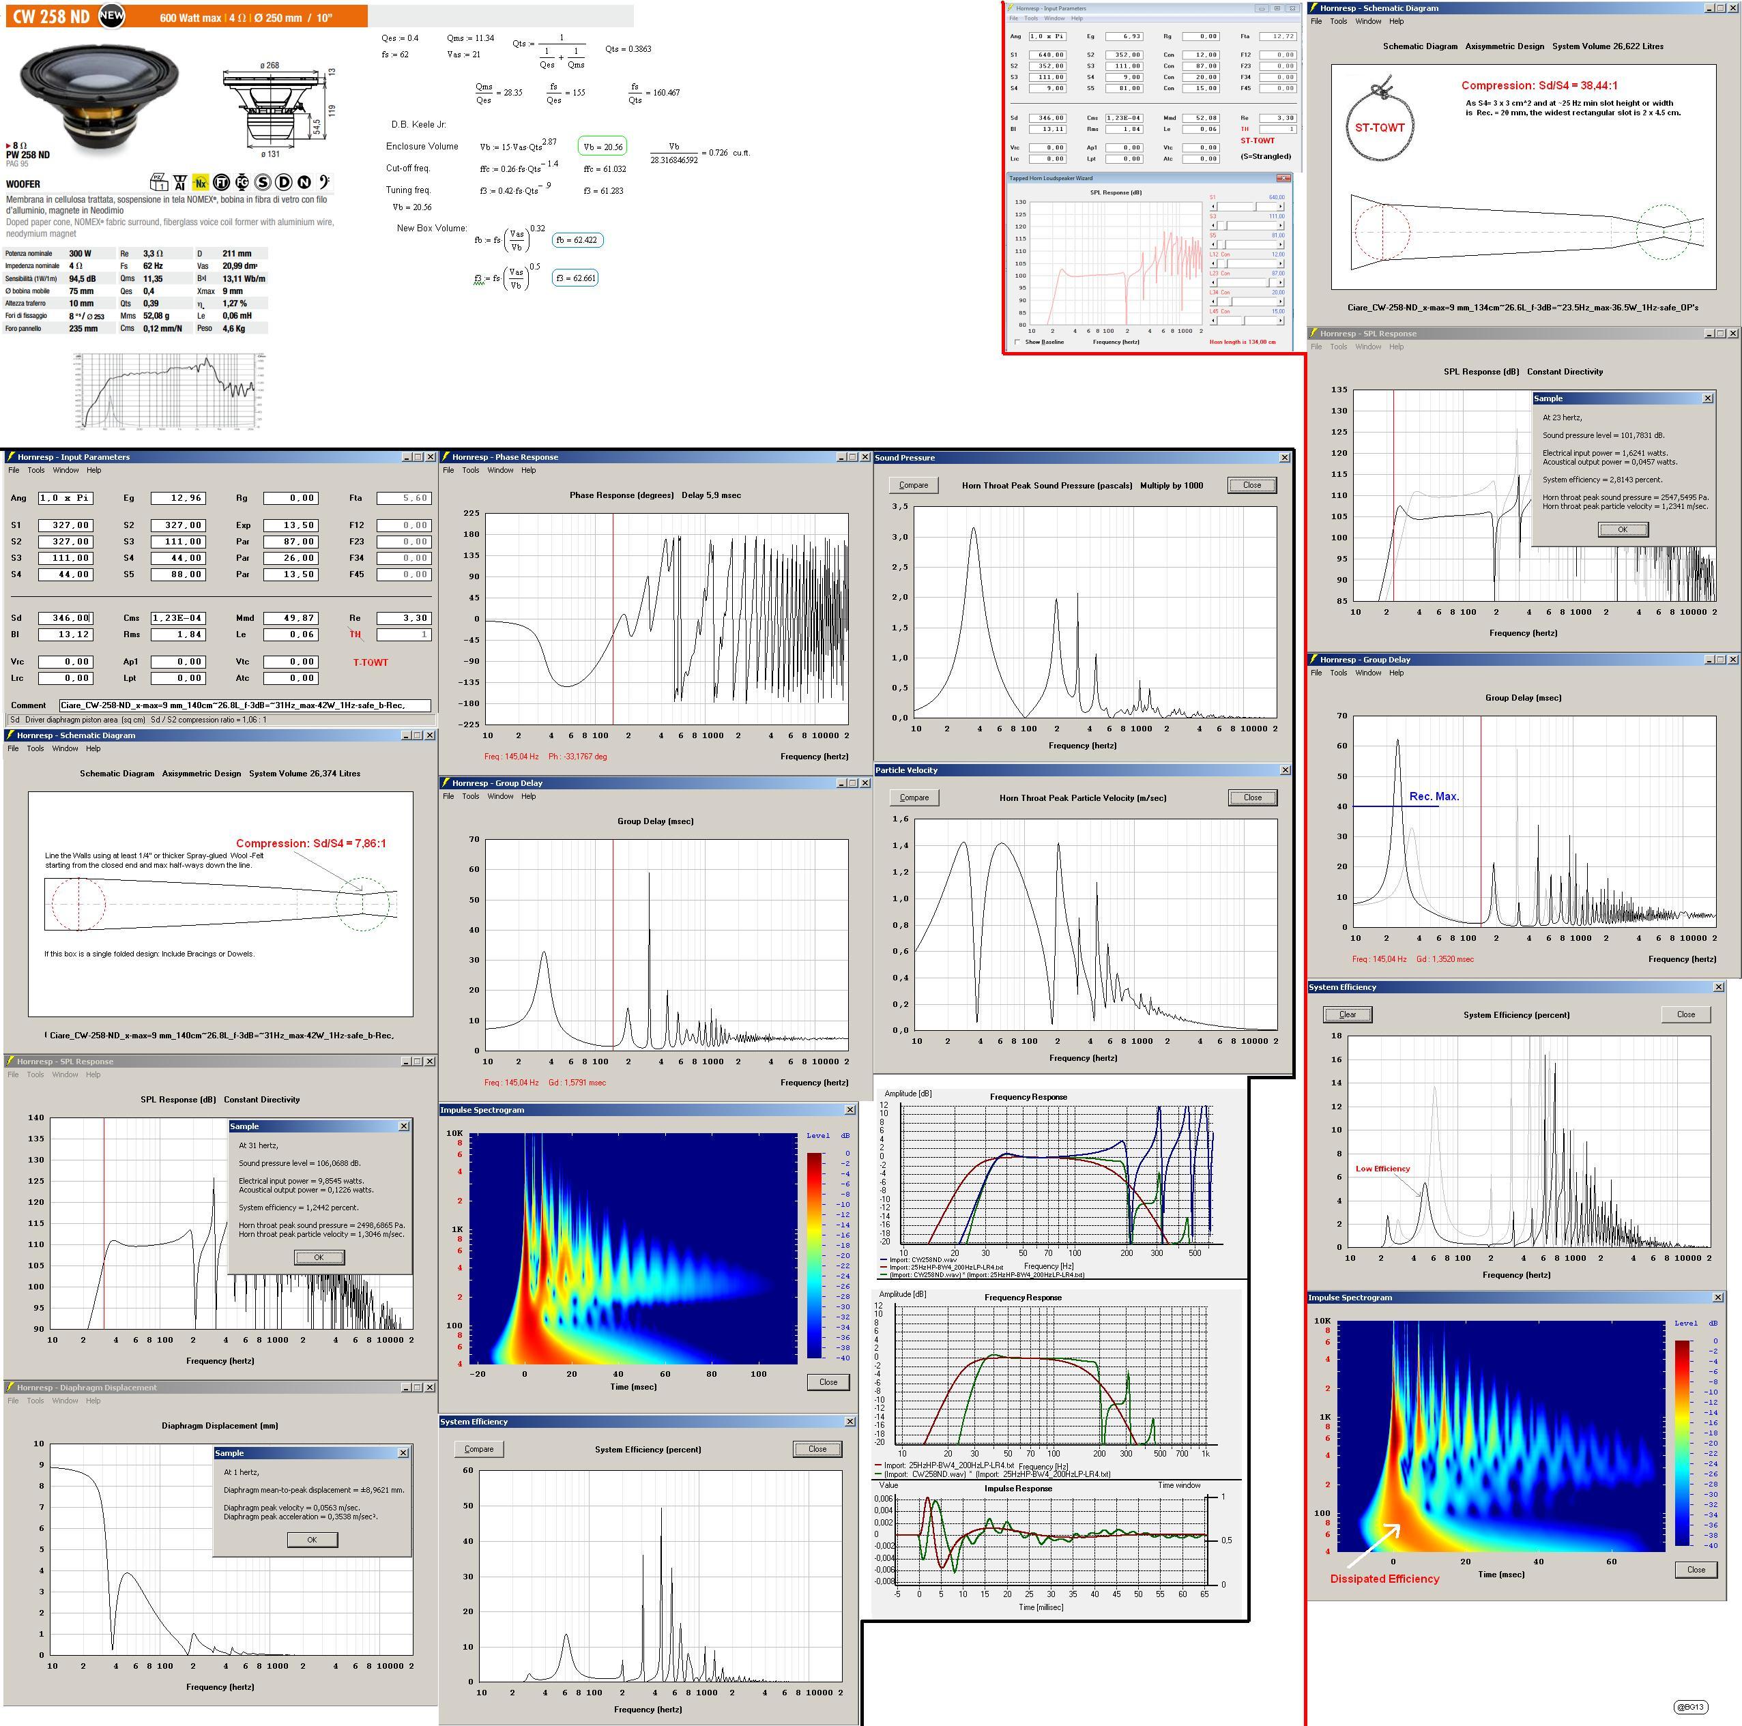Click left arrow of wizard S5 slider
Viewport: 1742px width, 1726px height.
coord(1214,244)
